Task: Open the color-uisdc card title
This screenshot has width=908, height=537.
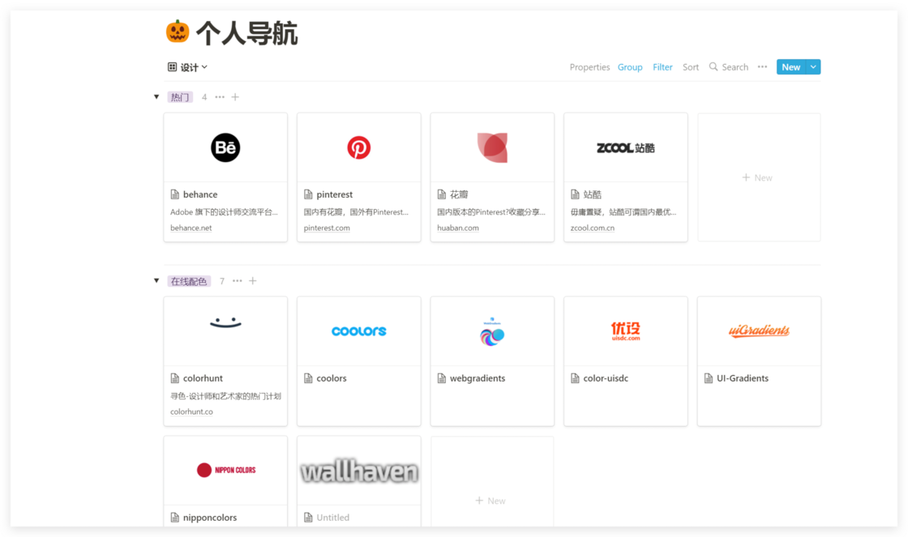Action: click(x=606, y=378)
